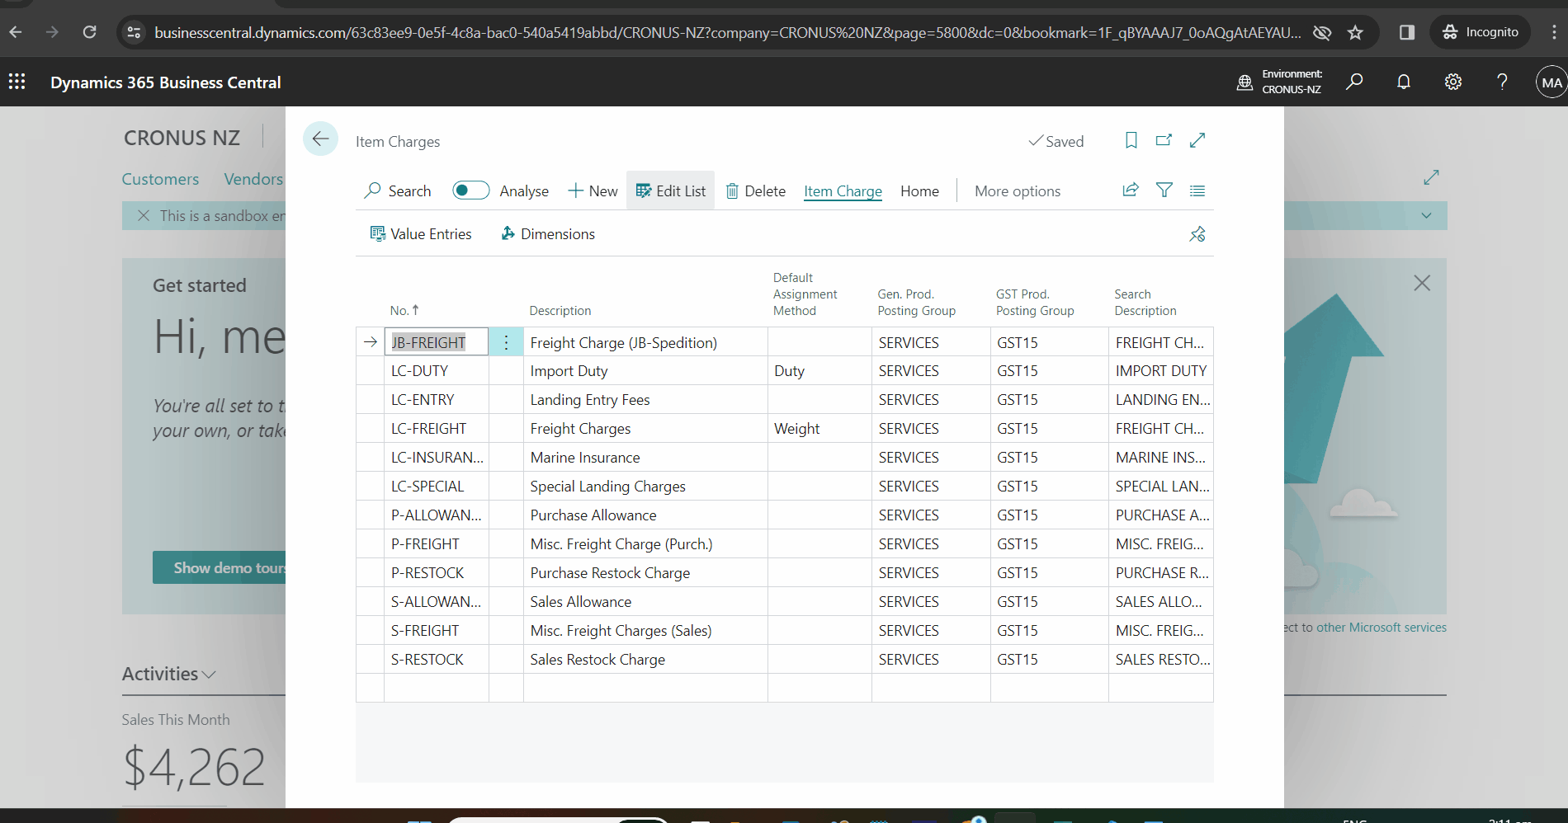Open the app launcher waffle icon
Image resolution: width=1568 pixels, height=823 pixels.
17,82
